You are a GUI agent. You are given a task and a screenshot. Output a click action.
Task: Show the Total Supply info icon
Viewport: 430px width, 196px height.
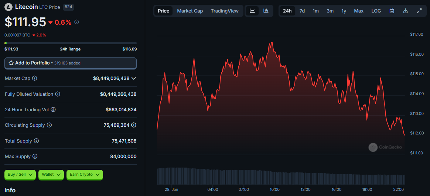[x=36, y=141]
